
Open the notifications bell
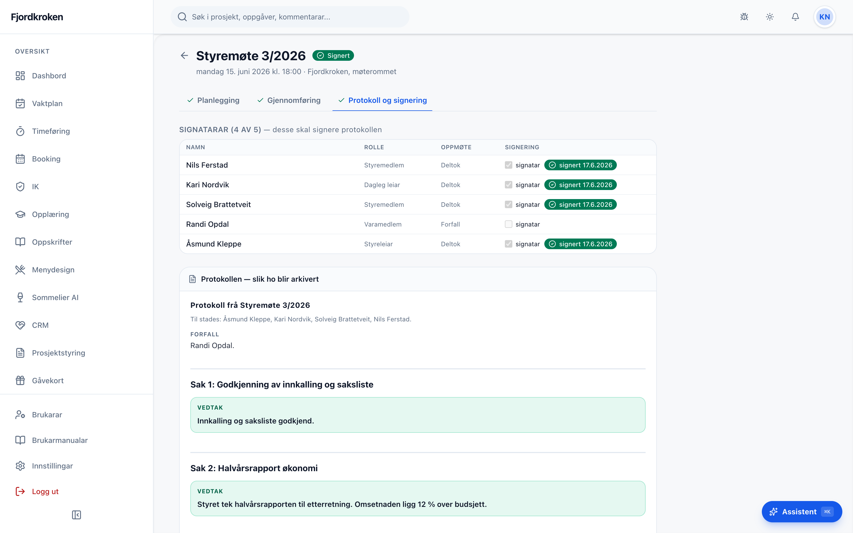795,17
